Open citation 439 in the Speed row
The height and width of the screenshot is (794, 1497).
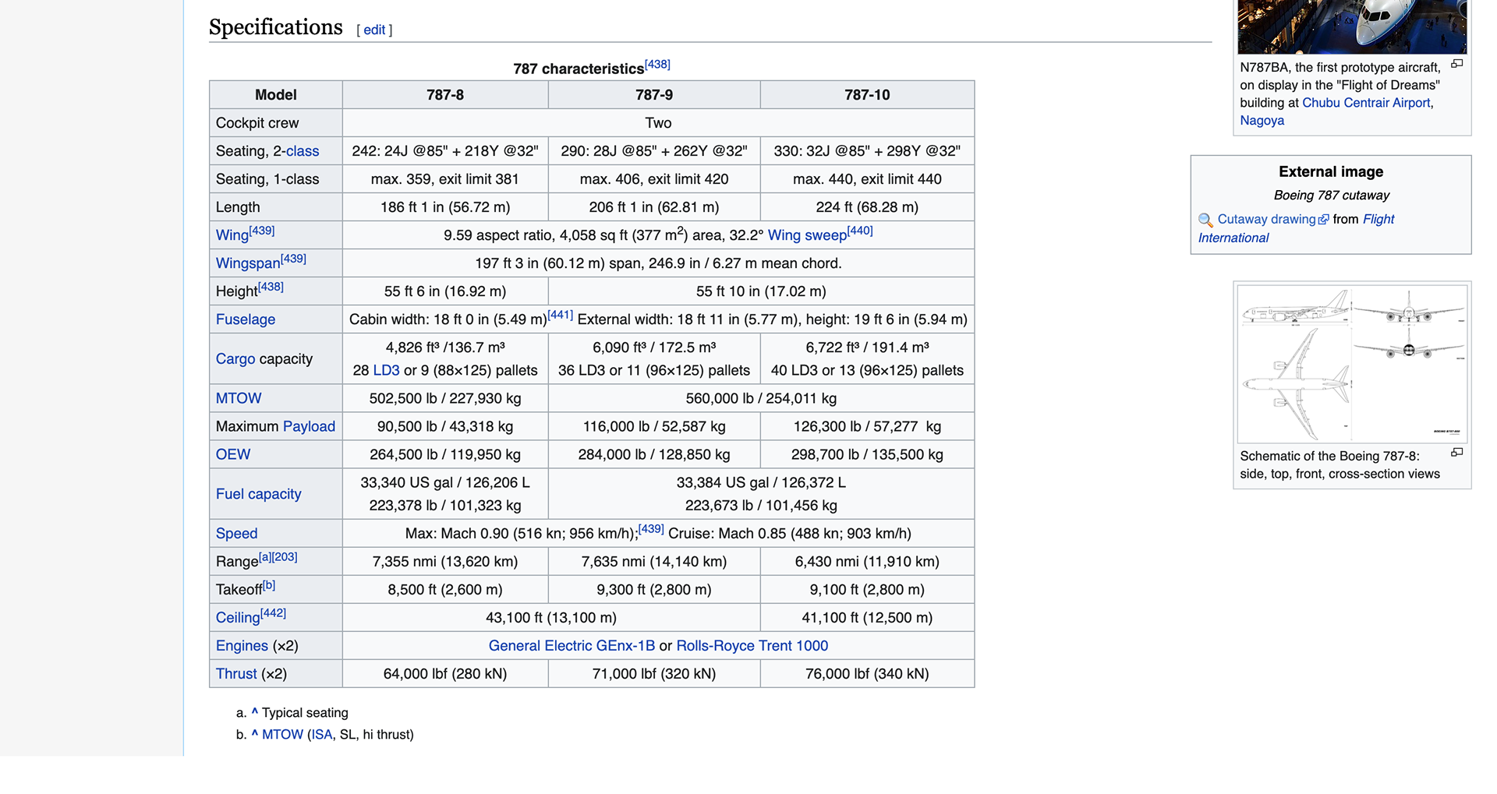651,529
